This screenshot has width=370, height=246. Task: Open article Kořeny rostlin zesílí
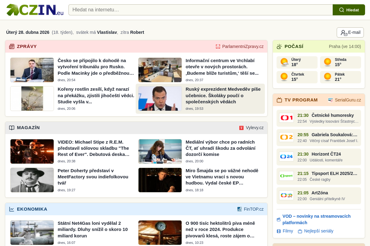pos(96,95)
